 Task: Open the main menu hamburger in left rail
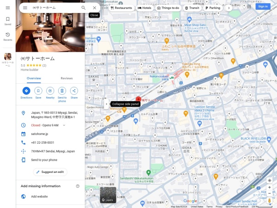coord(8,8)
